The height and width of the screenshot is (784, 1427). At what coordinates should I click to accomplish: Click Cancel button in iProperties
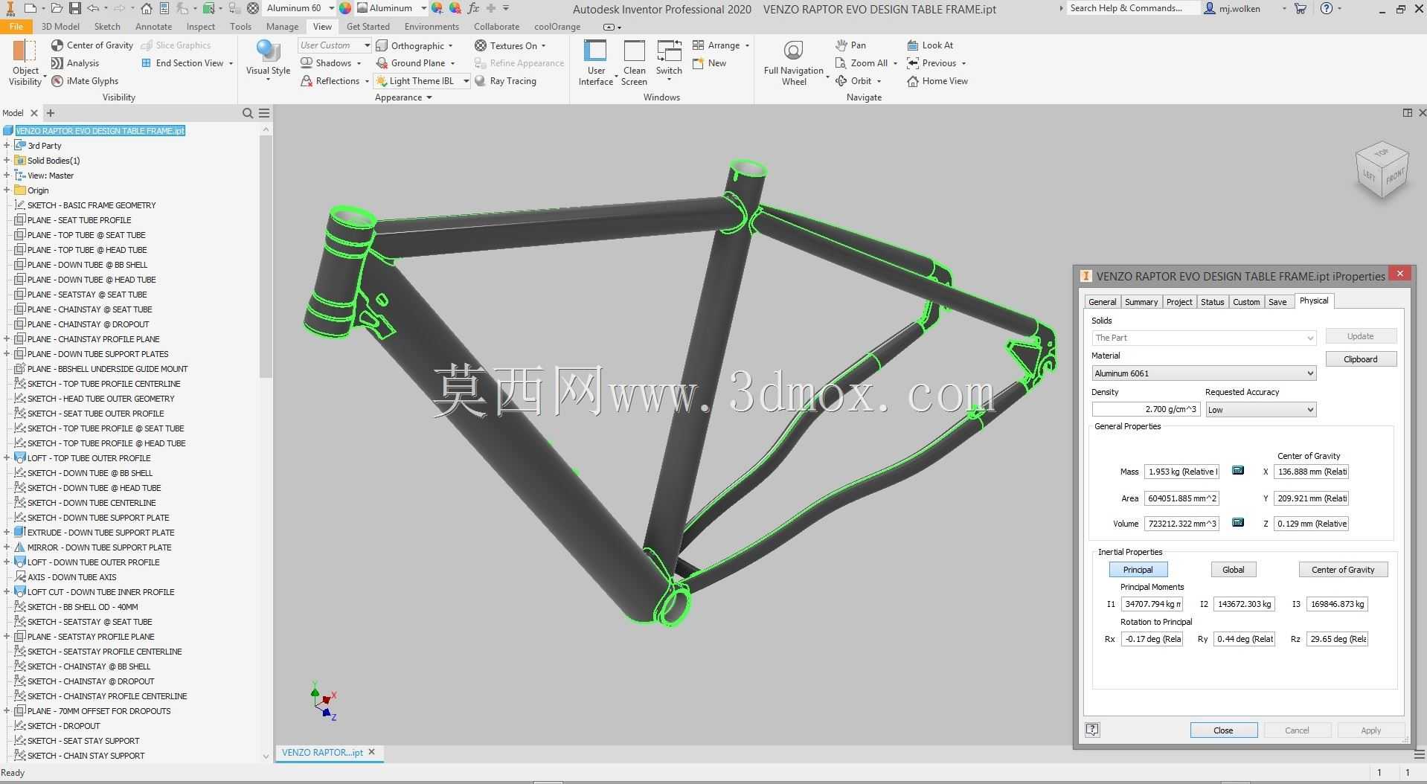click(x=1297, y=730)
